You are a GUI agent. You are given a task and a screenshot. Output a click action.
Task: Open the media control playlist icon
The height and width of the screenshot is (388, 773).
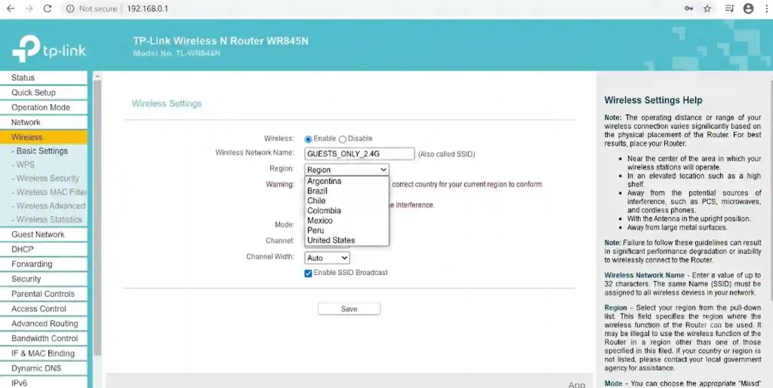[729, 8]
